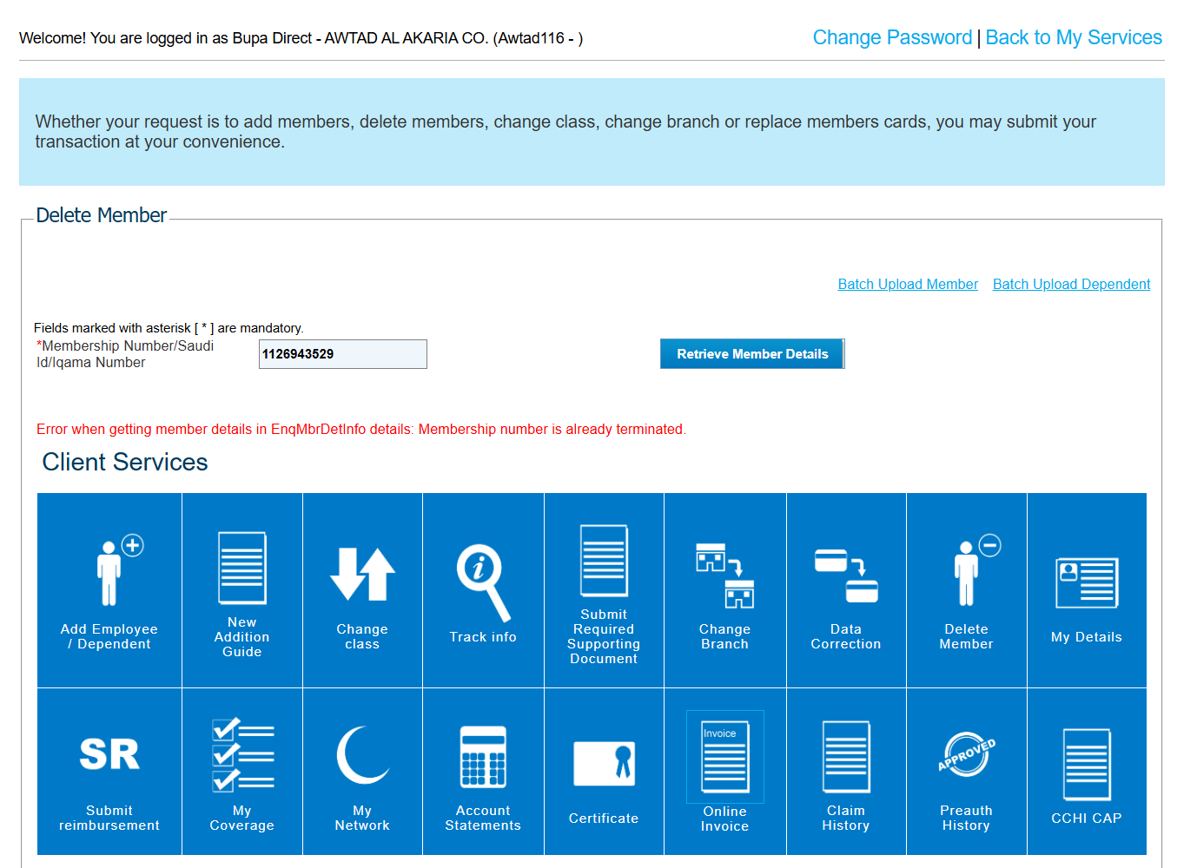
Task: Go Back to My Services
Action: click(1074, 37)
